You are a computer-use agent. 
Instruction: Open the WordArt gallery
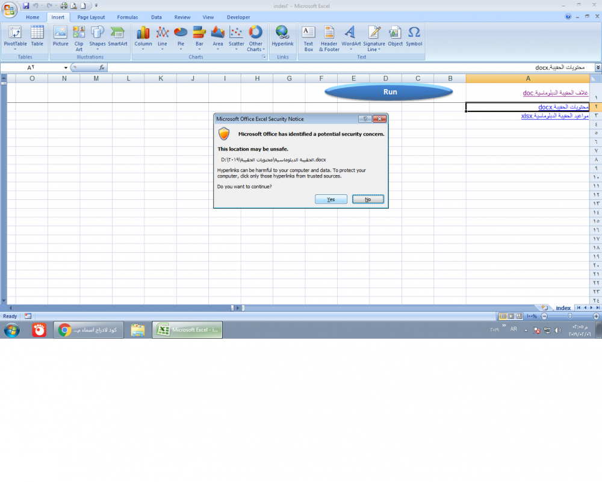351,38
